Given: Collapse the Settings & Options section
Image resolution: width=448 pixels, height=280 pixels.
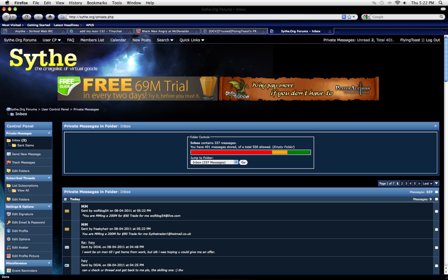Looking at the screenshot, I should pos(49,206).
